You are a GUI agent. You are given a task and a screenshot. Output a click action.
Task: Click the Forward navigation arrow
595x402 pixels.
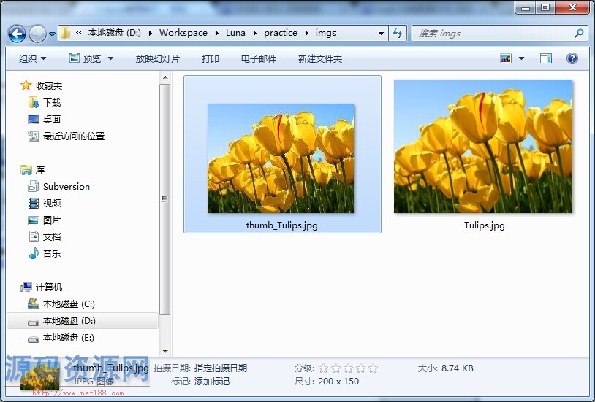(x=37, y=34)
